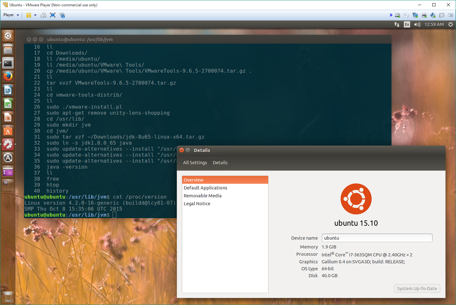Click the Ubuntu logo in Overview
This screenshot has height=305, width=456.
tap(356, 199)
